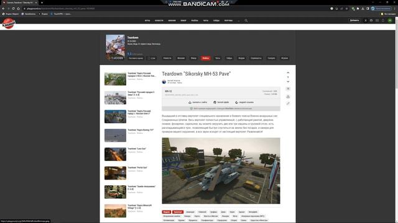Select the Форум tab on Teardown page
Viewport: 398px width, 223px height.
coord(241,58)
